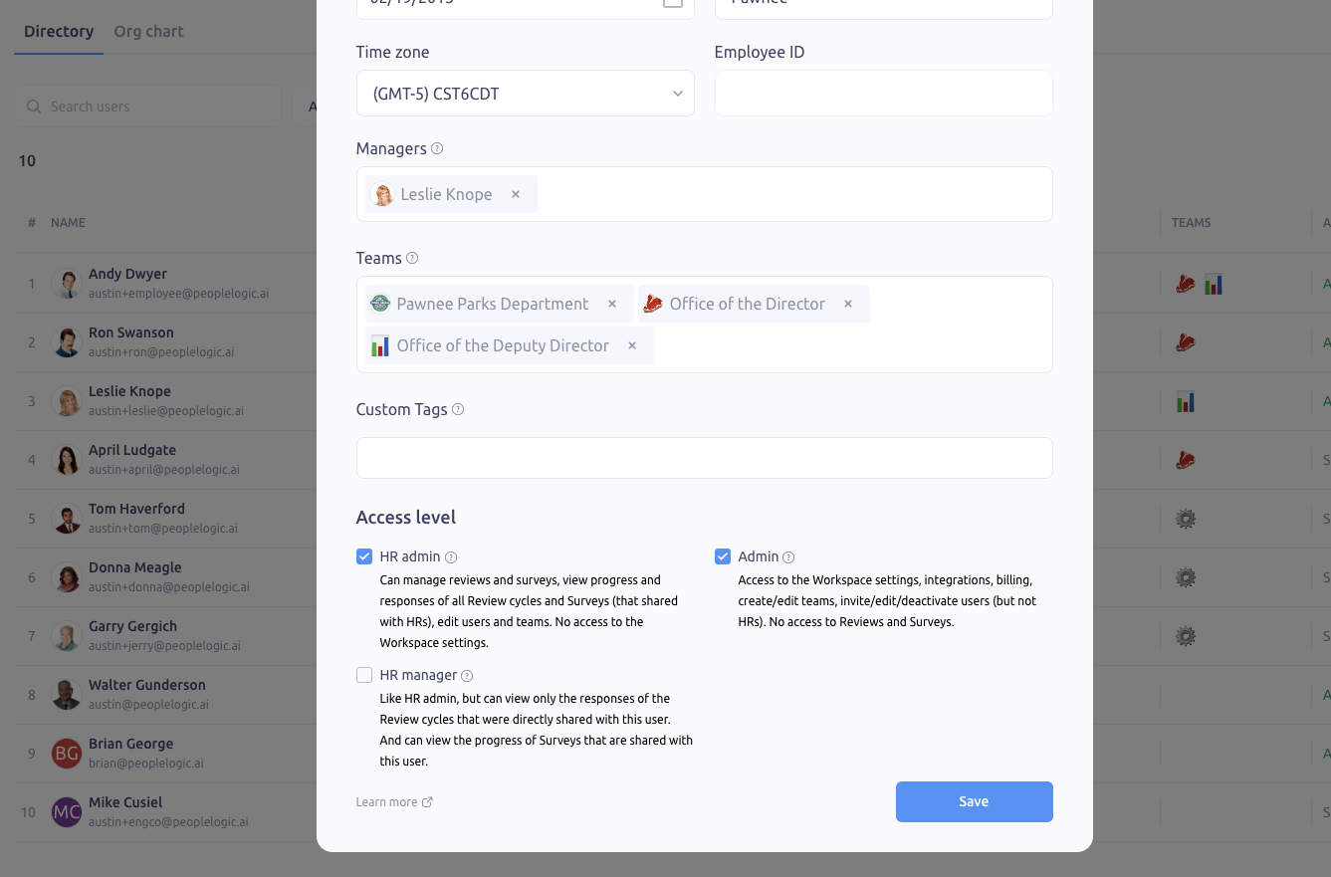Click the Save button
The image size is (1331, 877).
point(974,801)
